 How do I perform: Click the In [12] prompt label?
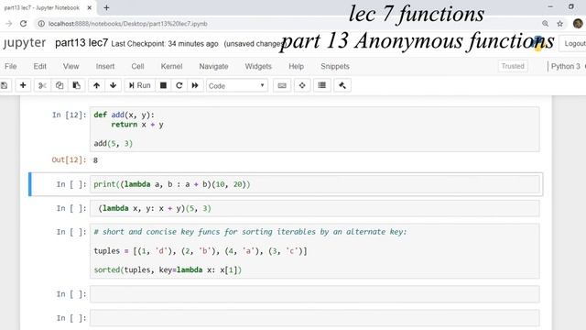click(x=70, y=115)
